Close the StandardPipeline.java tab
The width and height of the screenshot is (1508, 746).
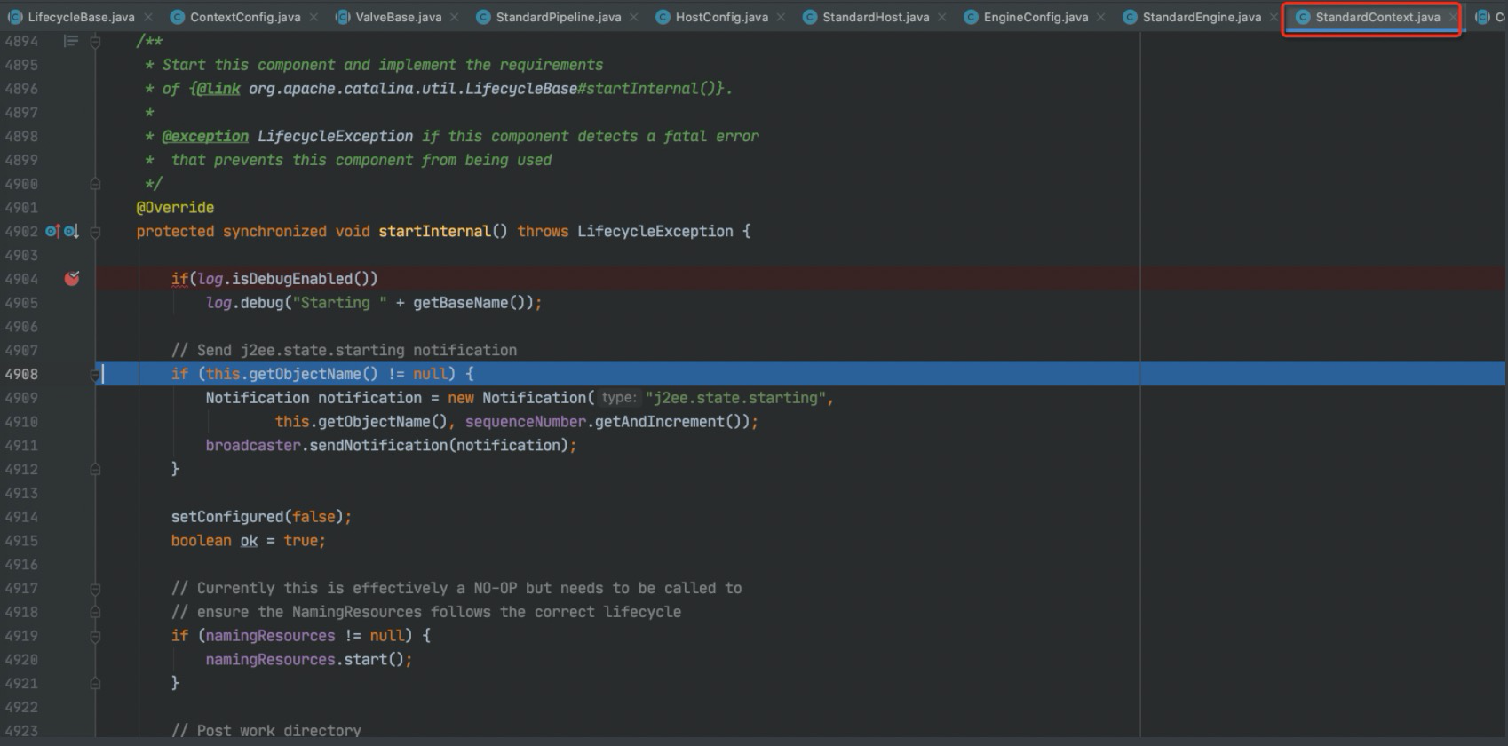coord(634,17)
